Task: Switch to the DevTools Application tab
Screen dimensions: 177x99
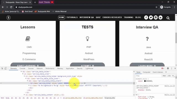Action: 70,68
